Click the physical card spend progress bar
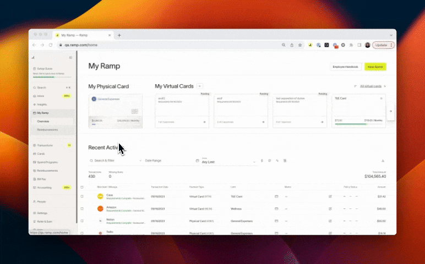This screenshot has width=425, height=264. pyautogui.click(x=115, y=124)
